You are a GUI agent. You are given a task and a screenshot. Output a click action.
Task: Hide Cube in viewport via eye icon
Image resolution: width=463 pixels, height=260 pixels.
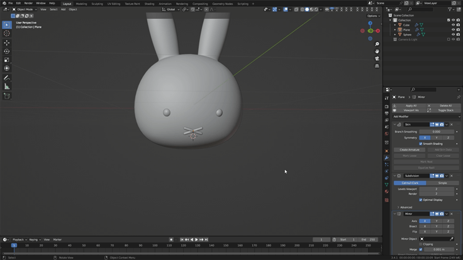(454, 25)
